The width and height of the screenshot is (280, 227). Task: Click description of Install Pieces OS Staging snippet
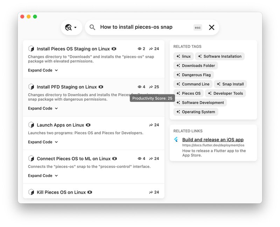(x=91, y=59)
